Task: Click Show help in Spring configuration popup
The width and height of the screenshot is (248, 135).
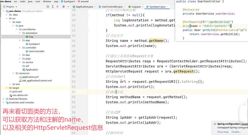Action: tap(223, 132)
